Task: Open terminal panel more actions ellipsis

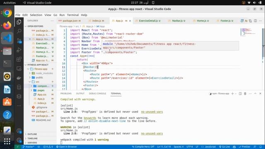Action: click(250, 94)
